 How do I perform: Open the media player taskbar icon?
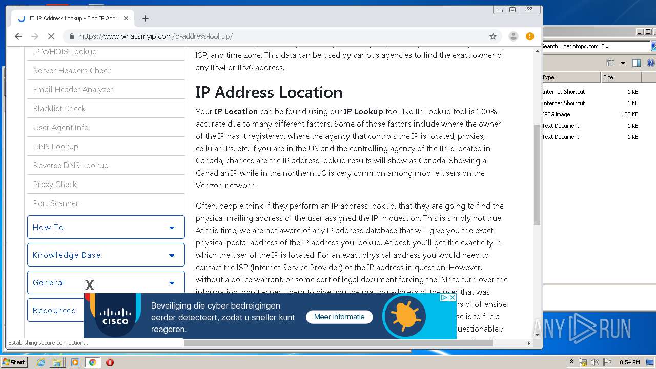(75, 362)
